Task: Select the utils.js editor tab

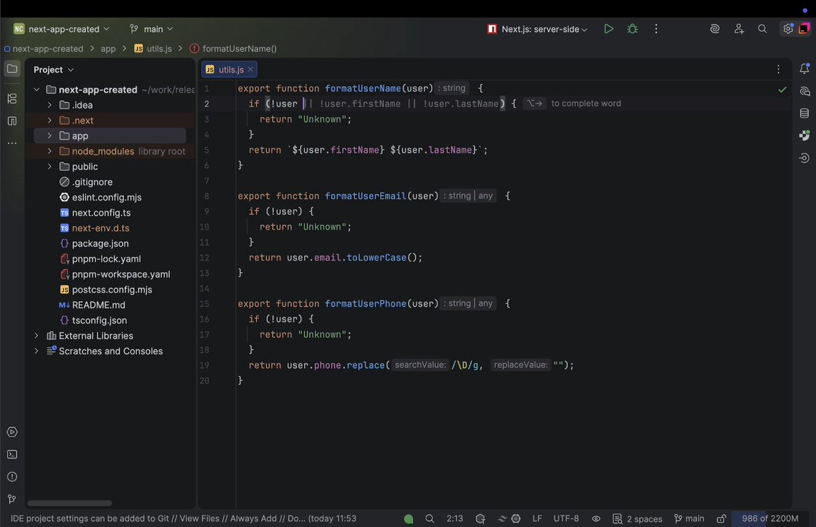Action: point(229,69)
